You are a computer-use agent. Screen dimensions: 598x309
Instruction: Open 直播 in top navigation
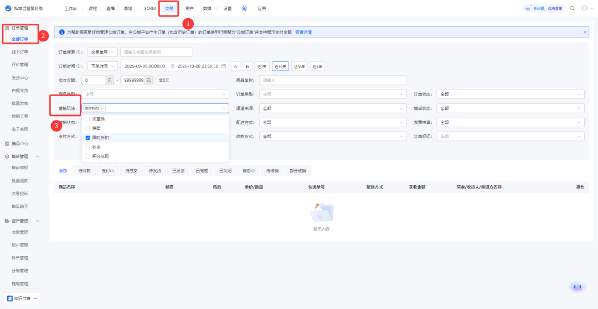111,8
